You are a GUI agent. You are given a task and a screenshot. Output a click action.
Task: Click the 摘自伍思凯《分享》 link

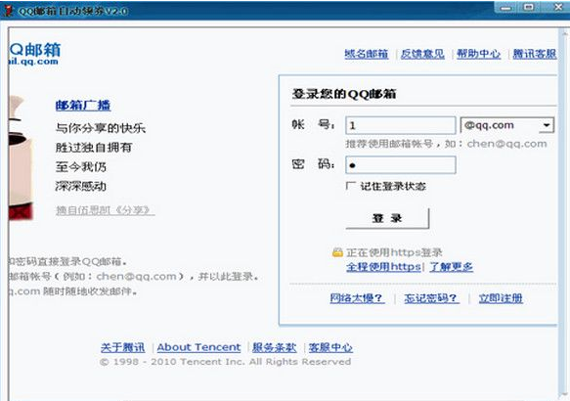tap(105, 210)
